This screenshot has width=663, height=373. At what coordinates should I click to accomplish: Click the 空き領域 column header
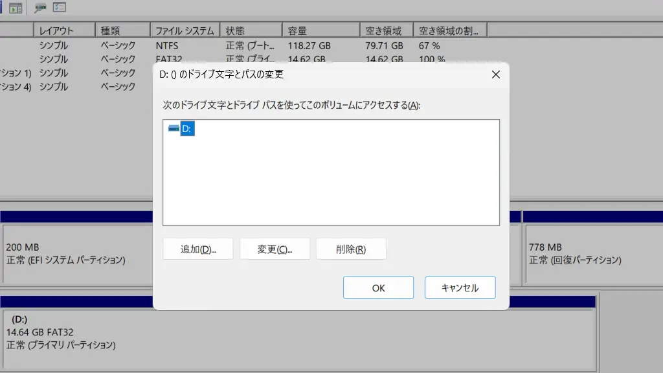386,30
